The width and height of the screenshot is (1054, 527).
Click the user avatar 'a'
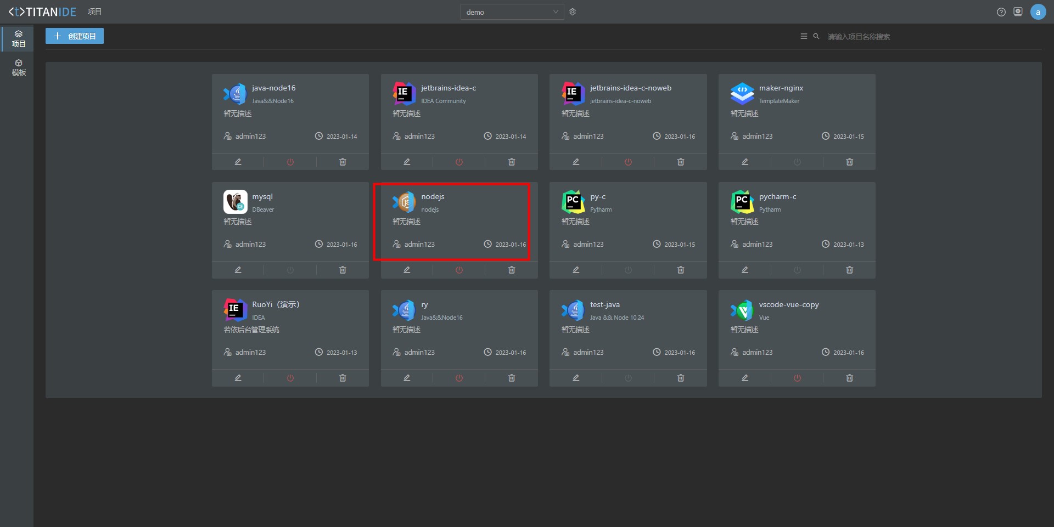(x=1038, y=12)
